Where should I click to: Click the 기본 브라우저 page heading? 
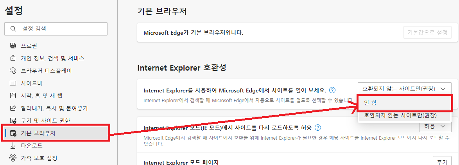[162, 11]
